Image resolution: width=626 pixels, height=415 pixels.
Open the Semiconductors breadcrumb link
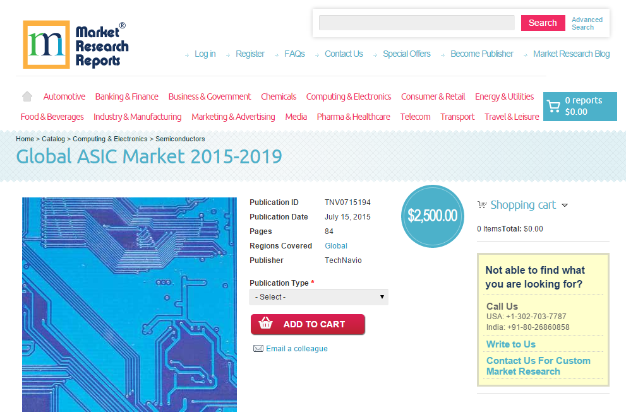181,139
